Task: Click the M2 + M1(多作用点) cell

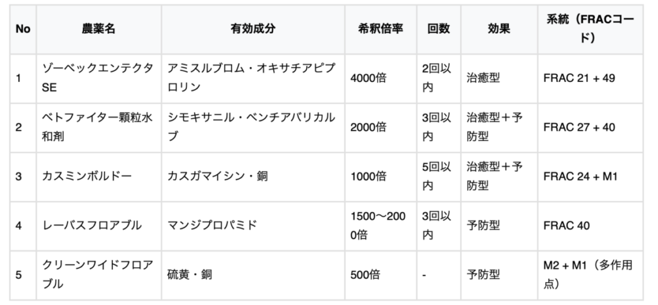Action: pyautogui.click(x=591, y=276)
